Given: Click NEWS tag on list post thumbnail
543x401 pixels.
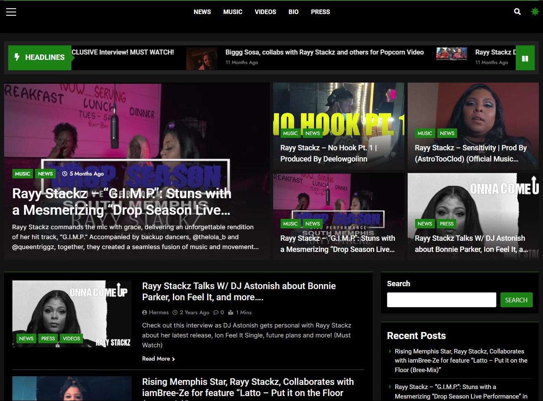Looking at the screenshot, I should point(26,339).
